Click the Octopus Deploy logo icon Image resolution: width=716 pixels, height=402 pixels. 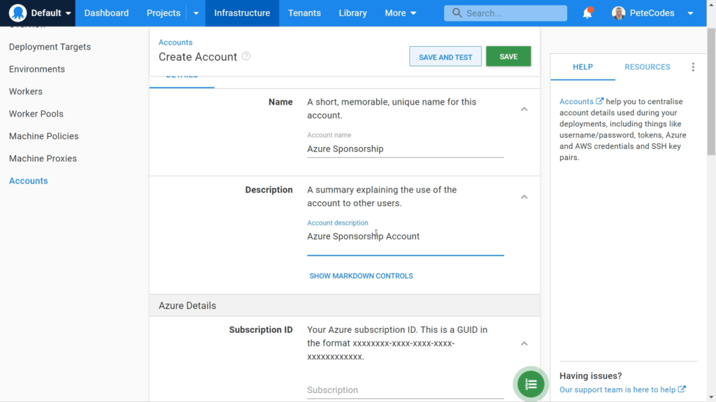17,13
